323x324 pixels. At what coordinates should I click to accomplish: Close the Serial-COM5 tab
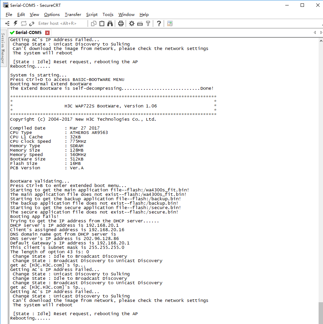tap(48, 33)
